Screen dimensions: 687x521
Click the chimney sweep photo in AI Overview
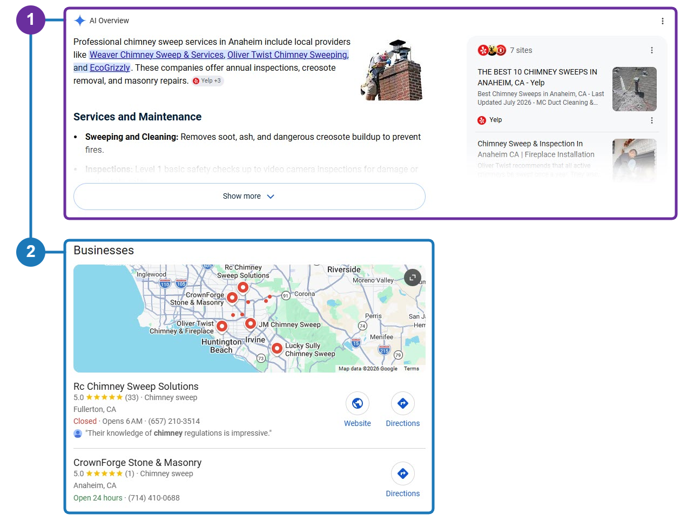click(393, 69)
